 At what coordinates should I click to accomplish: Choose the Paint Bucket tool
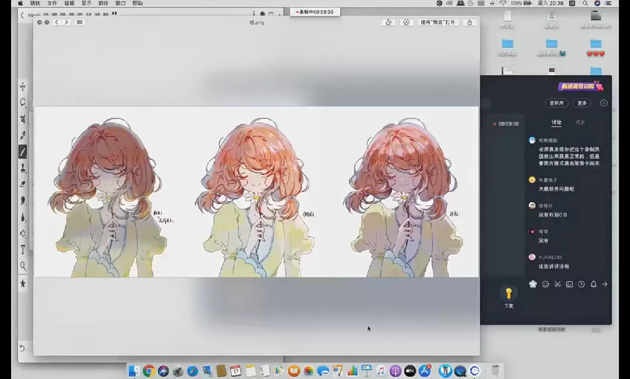click(23, 233)
